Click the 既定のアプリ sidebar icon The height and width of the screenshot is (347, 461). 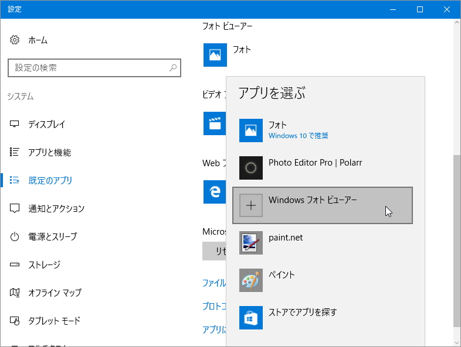pos(15,180)
